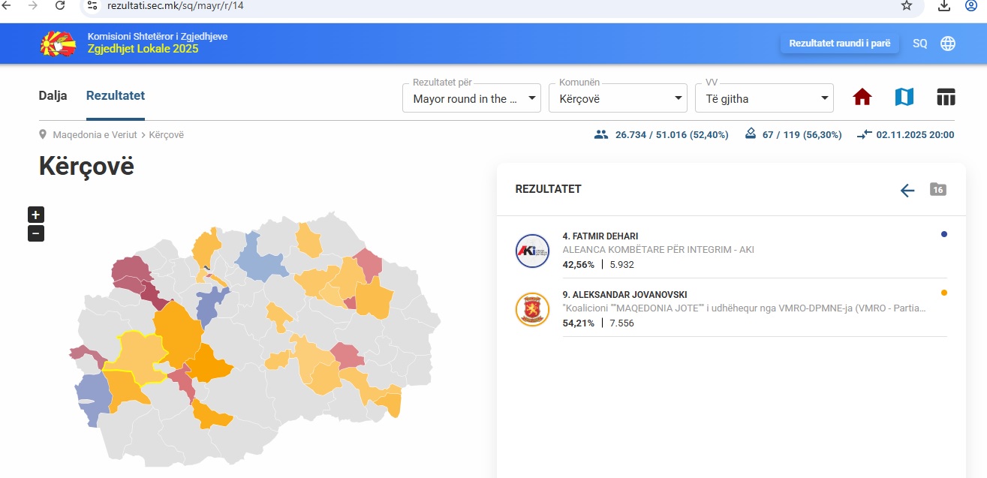Switch to the table view icon

pyautogui.click(x=946, y=98)
